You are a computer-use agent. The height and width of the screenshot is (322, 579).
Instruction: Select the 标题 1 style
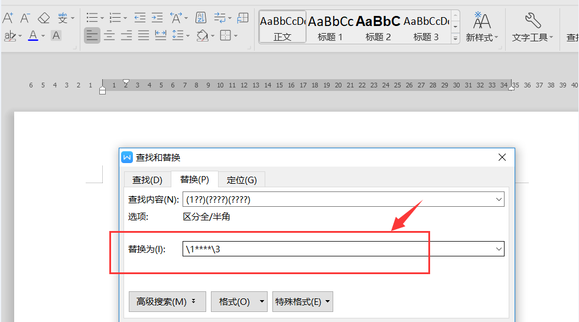pos(330,27)
